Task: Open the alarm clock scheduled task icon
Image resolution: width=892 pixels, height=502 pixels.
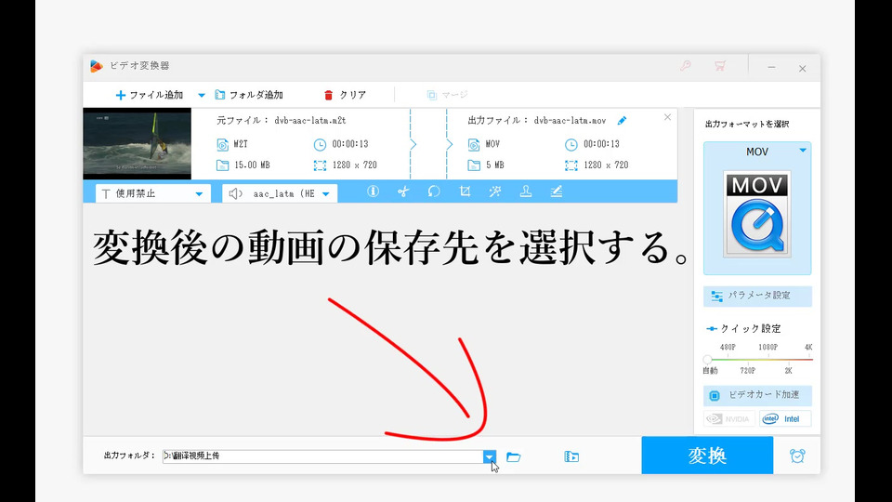Action: (797, 456)
